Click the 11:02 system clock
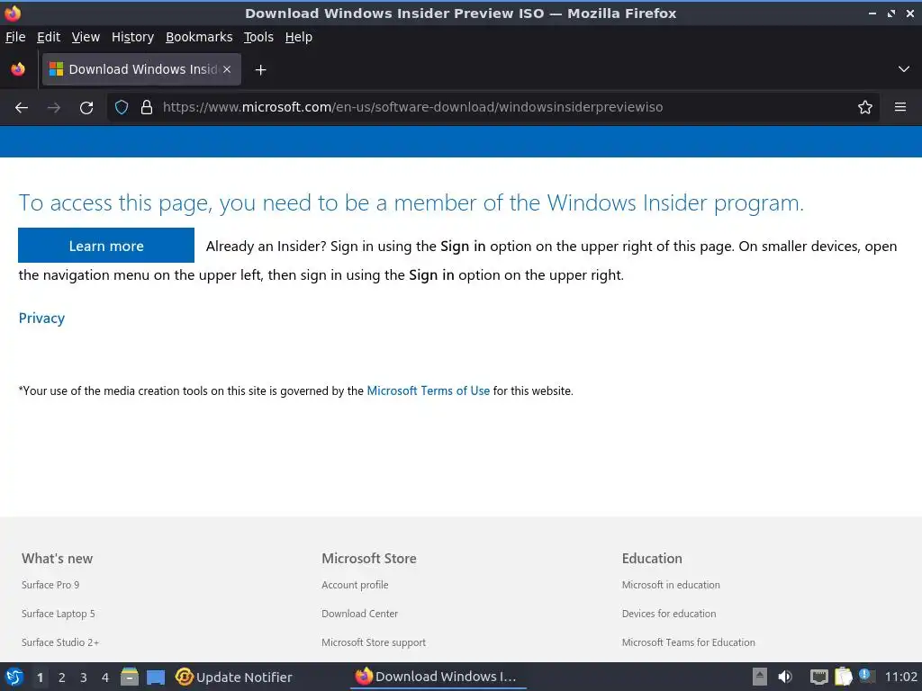Screen dimensions: 922x691 click(900, 677)
